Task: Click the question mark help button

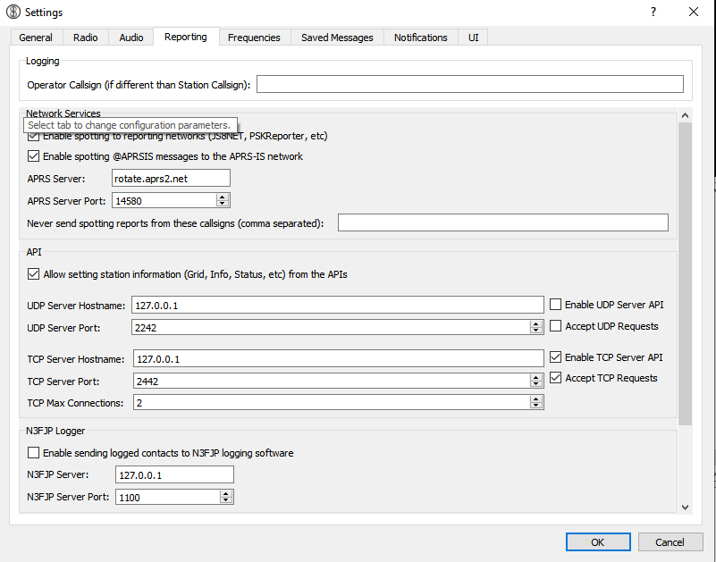Action: click(653, 12)
